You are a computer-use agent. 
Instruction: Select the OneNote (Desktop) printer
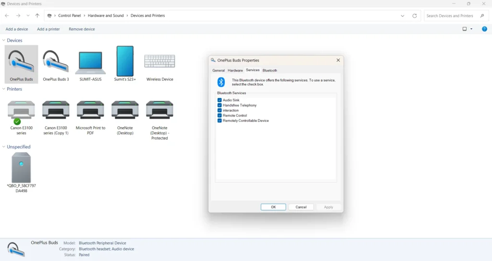click(x=125, y=118)
